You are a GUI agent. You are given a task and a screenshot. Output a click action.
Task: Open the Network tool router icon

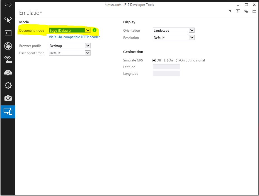click(x=8, y=59)
